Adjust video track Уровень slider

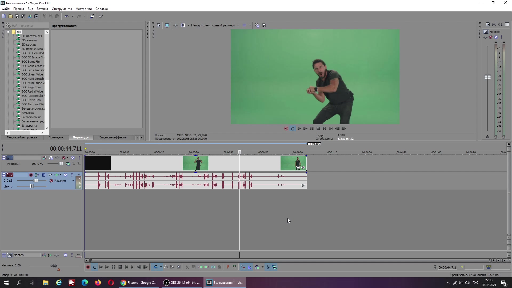click(61, 164)
